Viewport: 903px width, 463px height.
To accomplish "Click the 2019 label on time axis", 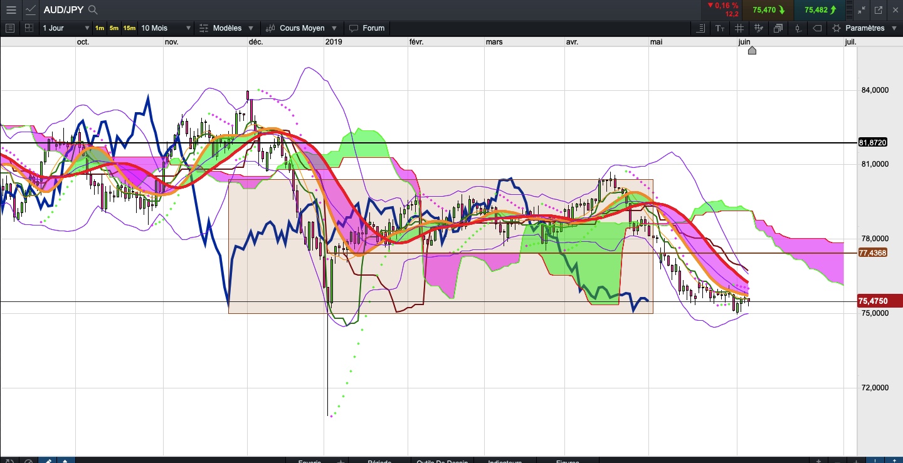I will (x=334, y=42).
